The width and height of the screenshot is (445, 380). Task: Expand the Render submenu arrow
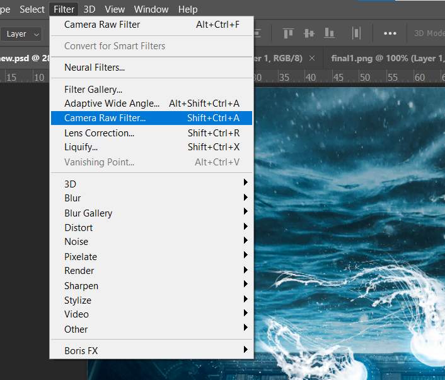(245, 271)
